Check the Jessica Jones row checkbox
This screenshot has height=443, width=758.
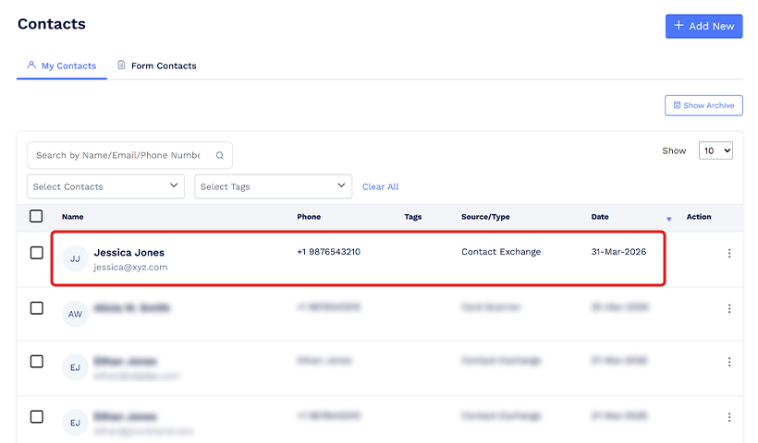(37, 253)
